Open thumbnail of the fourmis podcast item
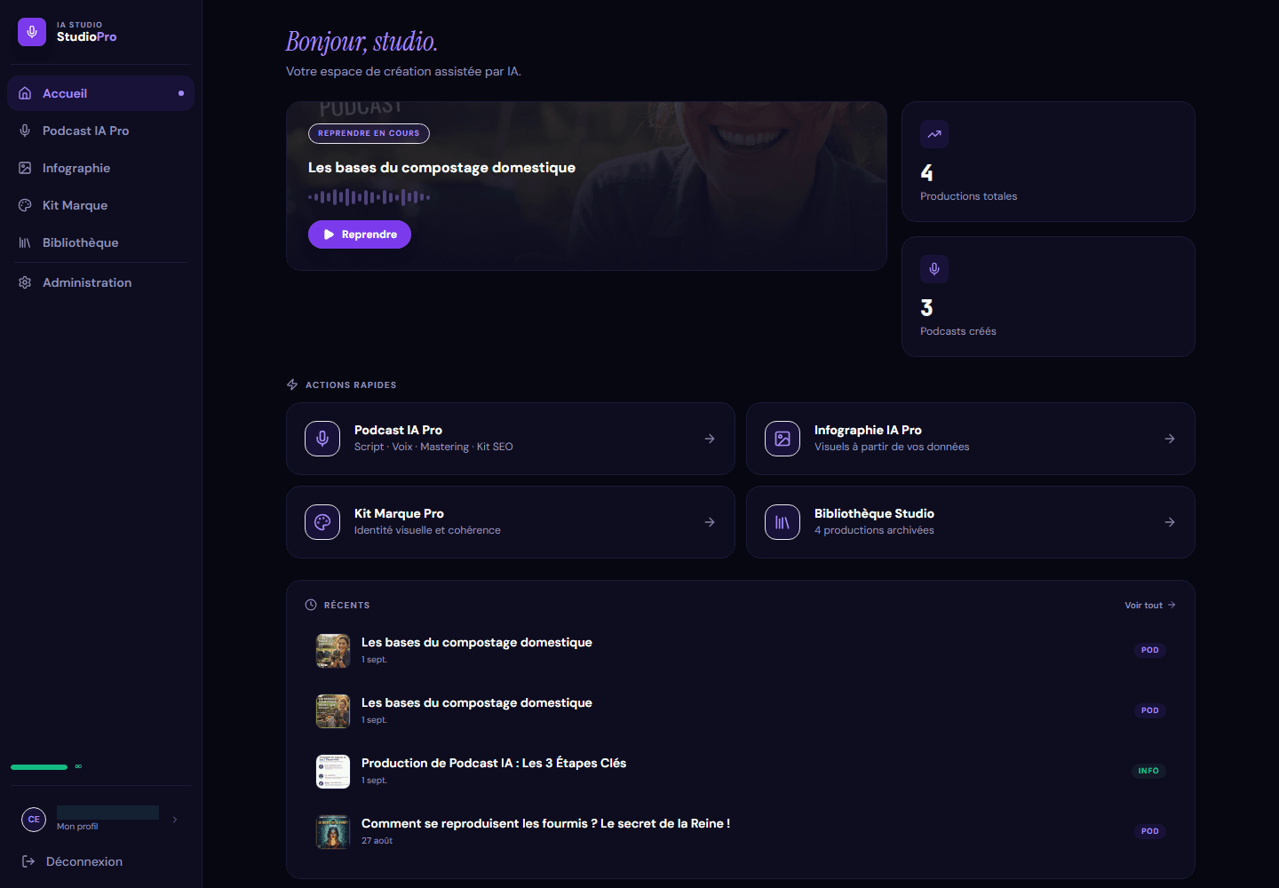 tap(333, 832)
